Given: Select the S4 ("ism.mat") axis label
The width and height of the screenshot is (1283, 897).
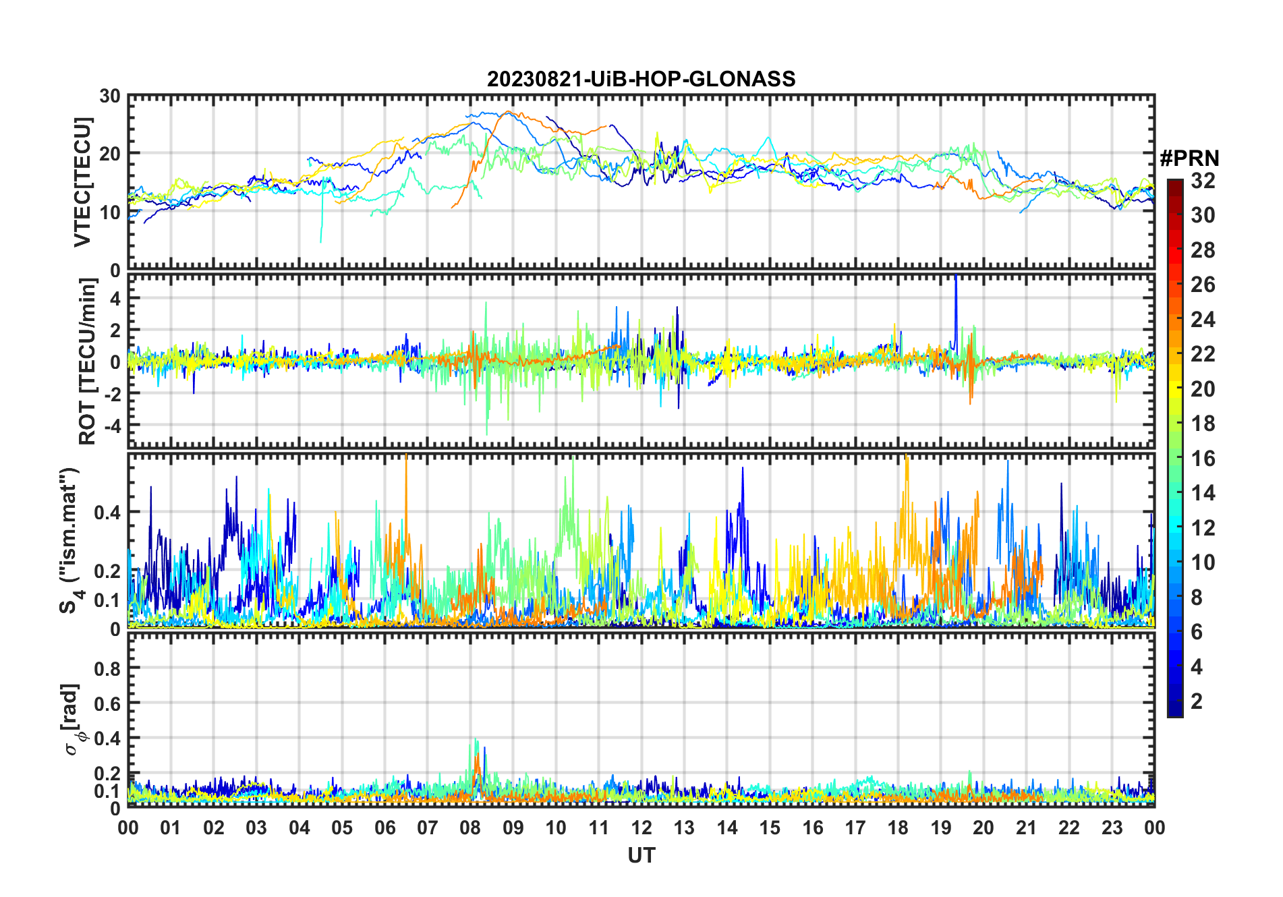Looking at the screenshot, I should (69, 541).
